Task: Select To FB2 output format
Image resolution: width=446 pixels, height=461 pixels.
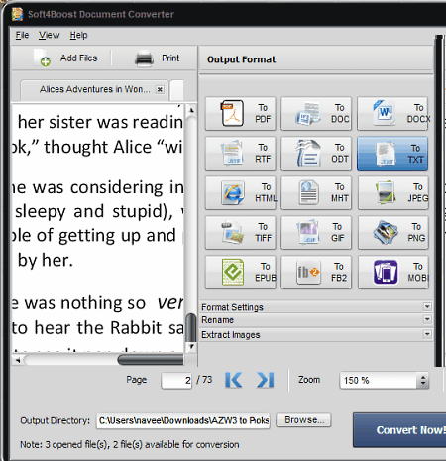Action: [316, 272]
